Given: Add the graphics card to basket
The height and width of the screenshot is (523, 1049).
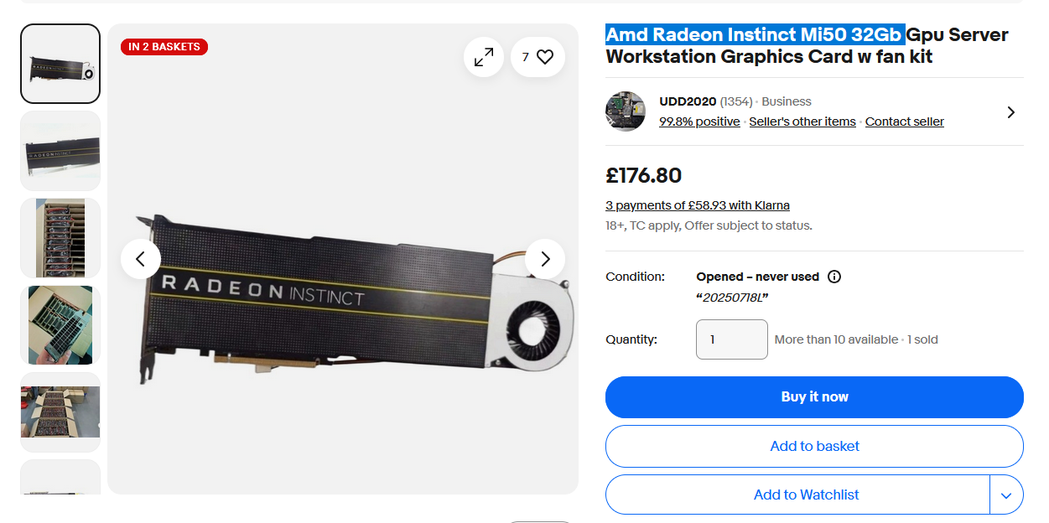Looking at the screenshot, I should (x=814, y=446).
